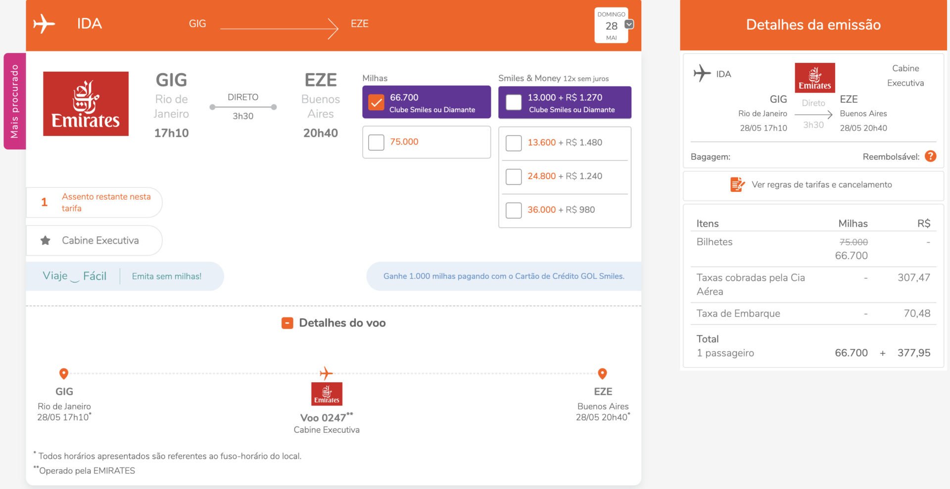
Task: Click the Mais procurado side tag
Action: tap(14, 101)
